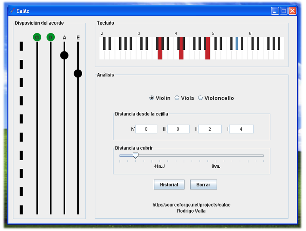The image size is (306, 231).
Task: Open the Historial button
Action: 169,185
